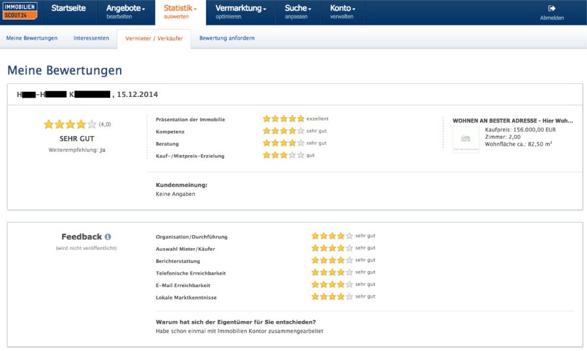Click the Warum hat sich der Eigentümer question

click(236, 322)
